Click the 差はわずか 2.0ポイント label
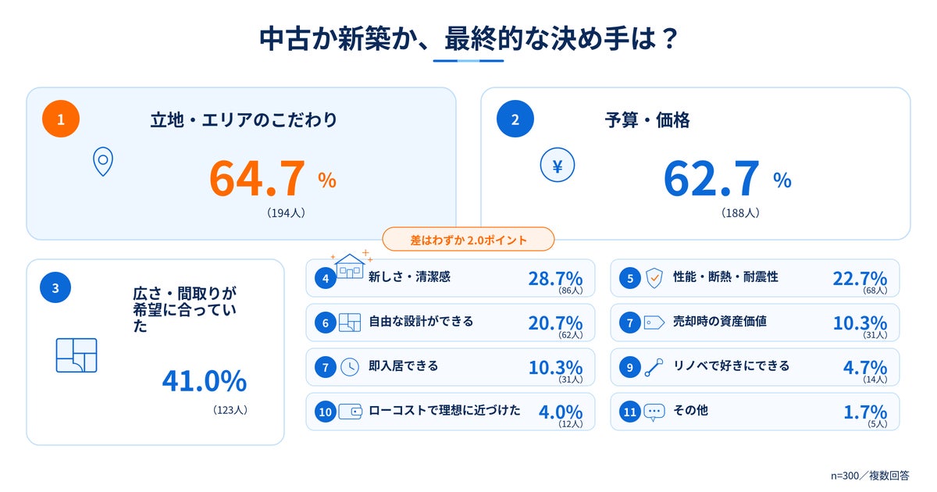 tap(468, 240)
